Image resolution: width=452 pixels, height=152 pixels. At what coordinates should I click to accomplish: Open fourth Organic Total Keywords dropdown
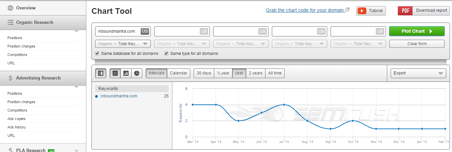point(300,44)
